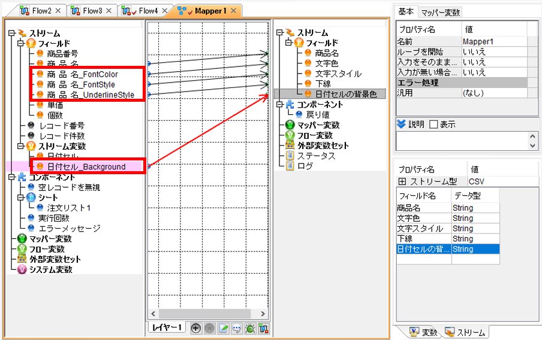Click the ログ clipboard icon
The image size is (542, 340).
(290, 166)
